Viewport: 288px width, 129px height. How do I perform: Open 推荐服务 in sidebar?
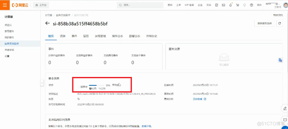click(9, 31)
